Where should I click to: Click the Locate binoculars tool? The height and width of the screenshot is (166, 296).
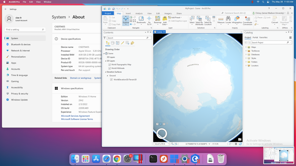tap(228, 20)
